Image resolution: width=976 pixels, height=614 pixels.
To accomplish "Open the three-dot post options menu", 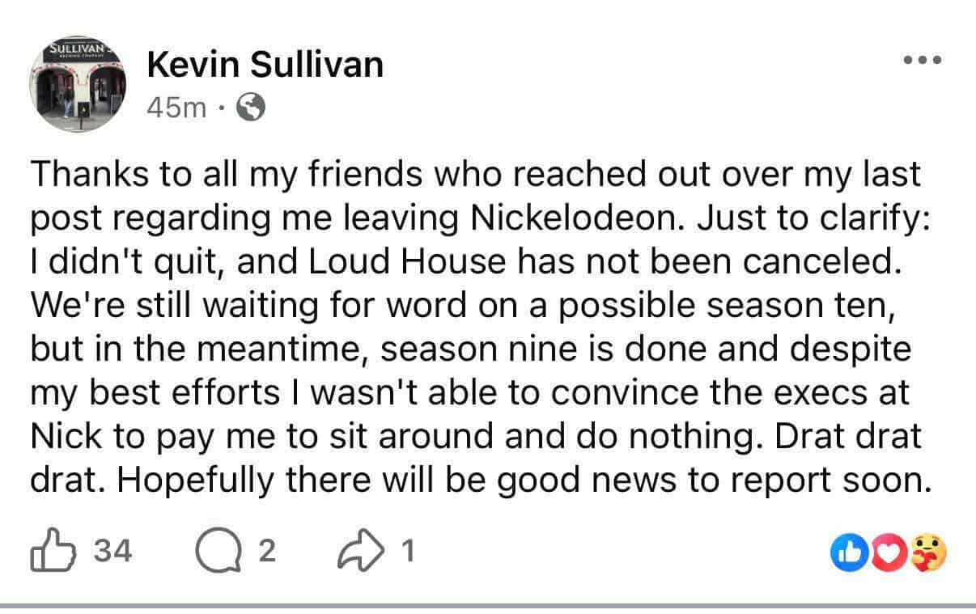I will click(x=923, y=60).
